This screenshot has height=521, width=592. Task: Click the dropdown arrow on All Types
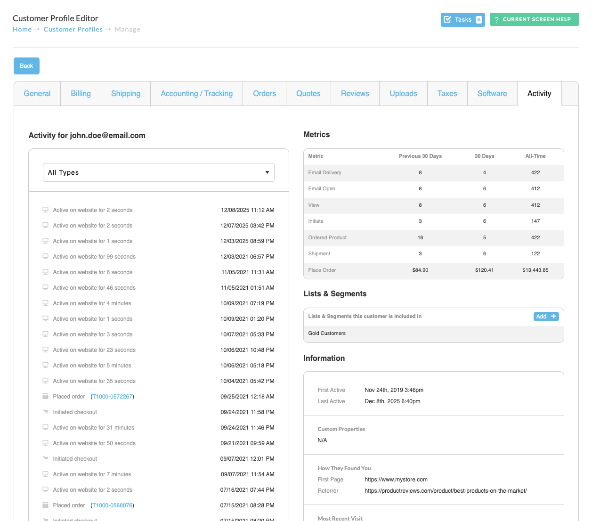267,172
